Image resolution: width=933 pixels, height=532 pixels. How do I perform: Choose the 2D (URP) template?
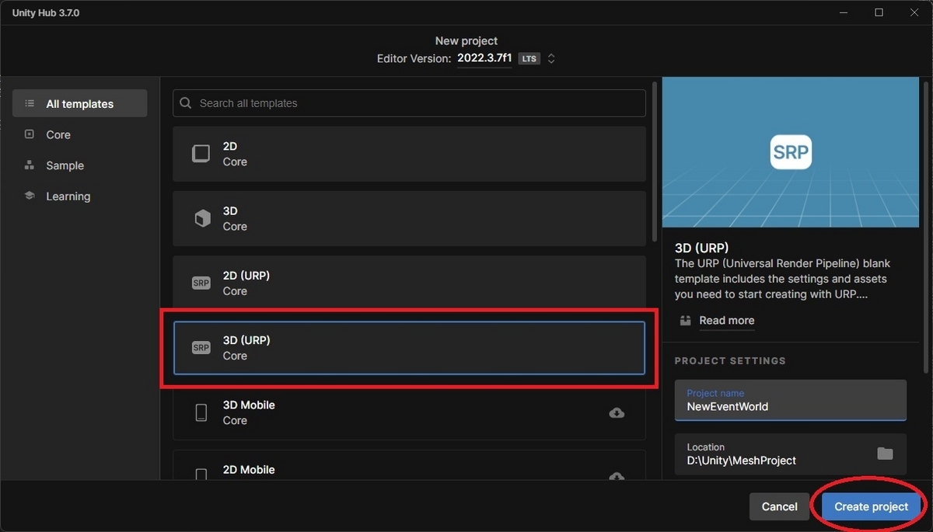click(409, 283)
